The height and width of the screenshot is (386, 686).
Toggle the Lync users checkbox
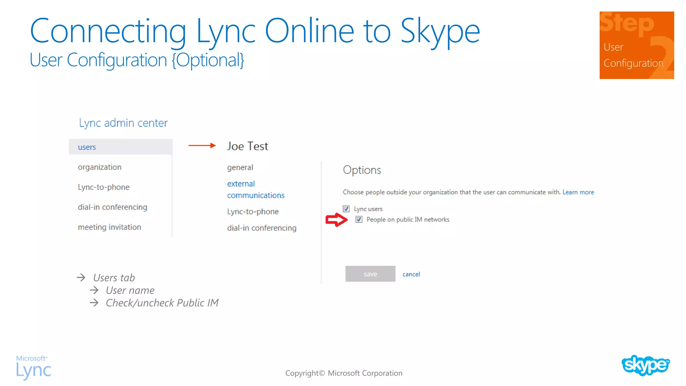[x=346, y=209]
